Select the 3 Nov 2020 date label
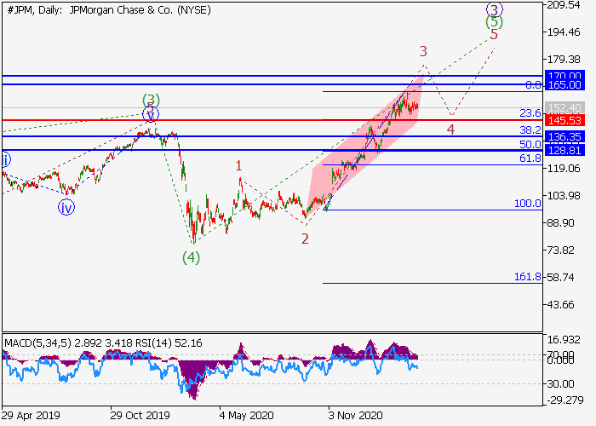 [355, 416]
